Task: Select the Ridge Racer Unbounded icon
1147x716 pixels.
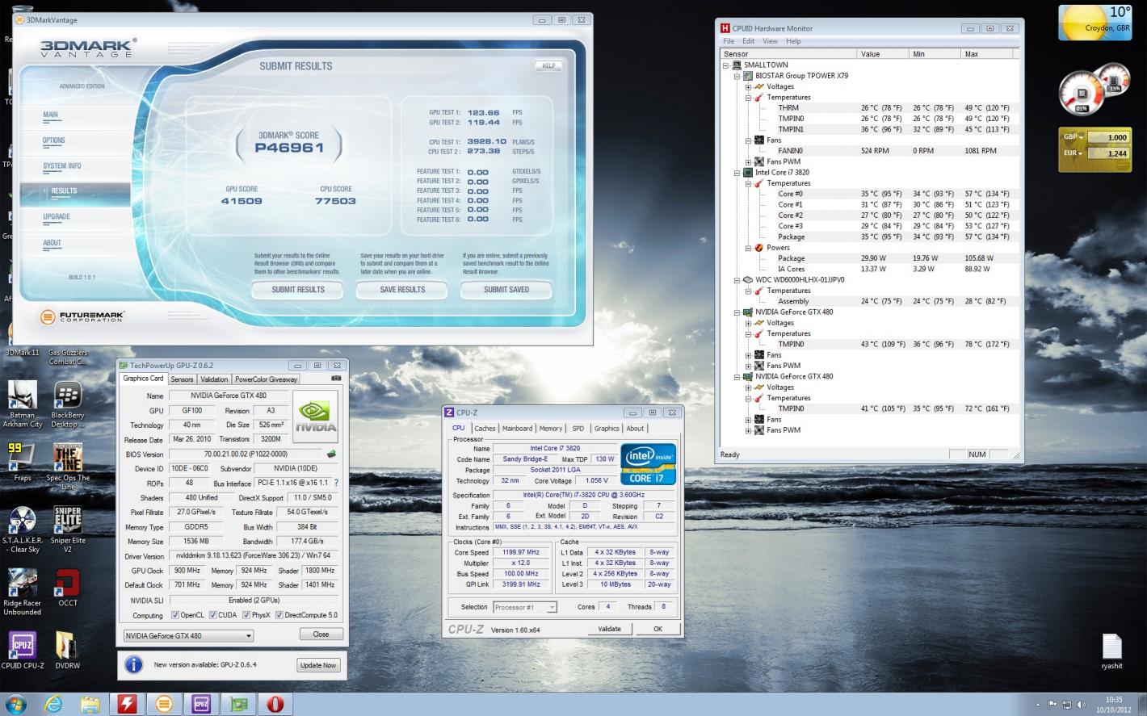Action: coord(22,592)
